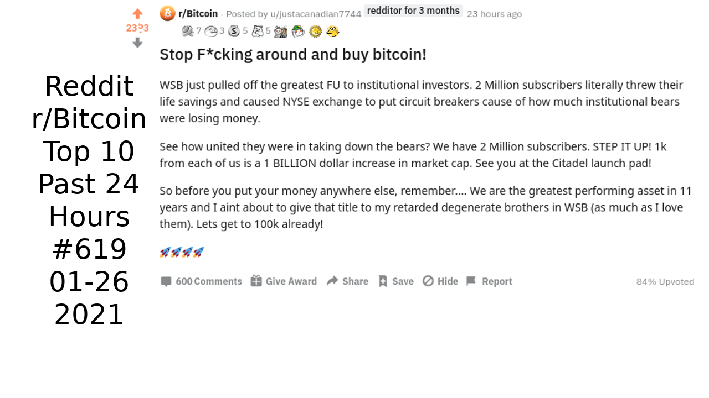The height and width of the screenshot is (398, 709).
Task: Click the '23 hours ago' timestamp
Action: point(494,14)
